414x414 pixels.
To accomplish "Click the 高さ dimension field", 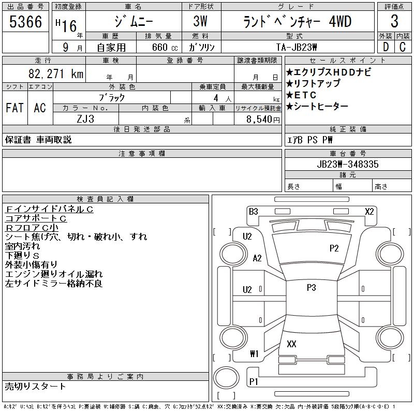I will [392, 186].
